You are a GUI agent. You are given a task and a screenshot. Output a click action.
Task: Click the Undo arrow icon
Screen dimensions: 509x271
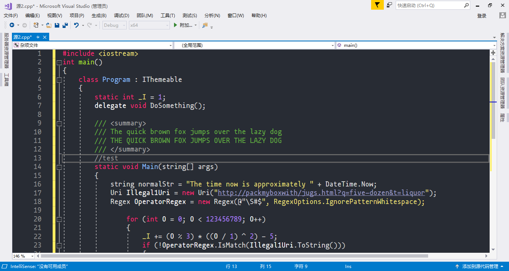[76, 25]
